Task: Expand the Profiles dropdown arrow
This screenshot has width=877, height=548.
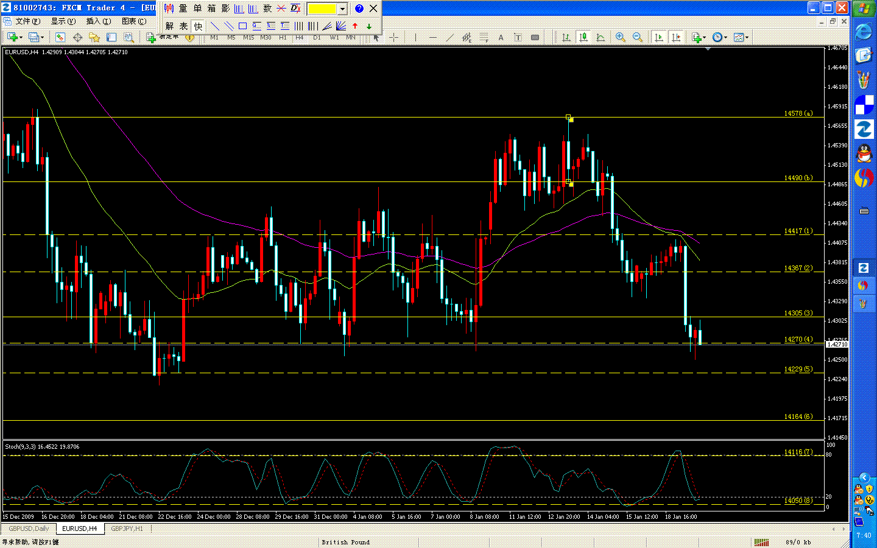Action: tap(42, 38)
